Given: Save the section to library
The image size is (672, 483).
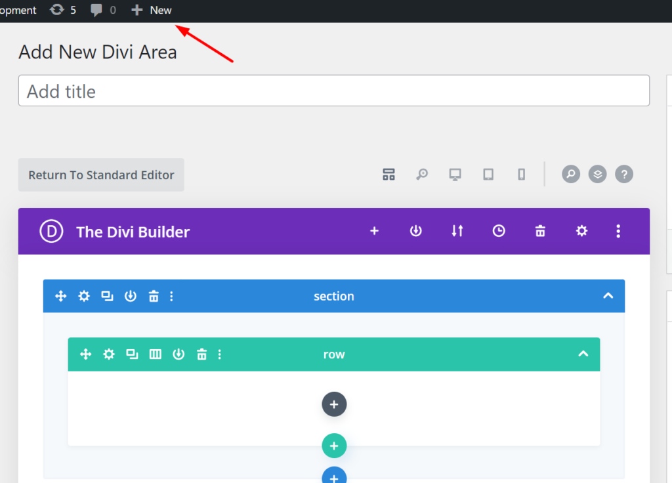Looking at the screenshot, I should (x=131, y=296).
